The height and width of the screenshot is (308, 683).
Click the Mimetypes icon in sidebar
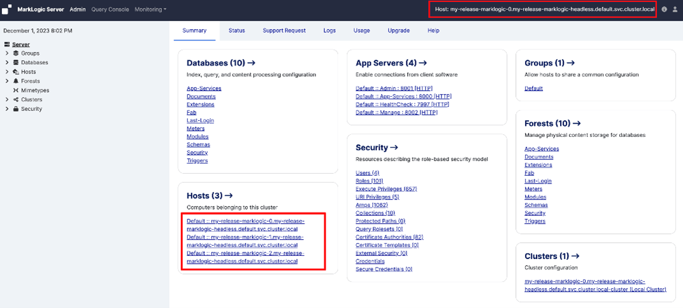[x=16, y=90]
